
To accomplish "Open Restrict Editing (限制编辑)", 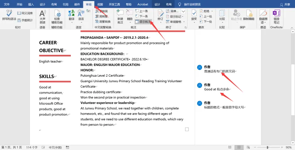I will (249, 15).
